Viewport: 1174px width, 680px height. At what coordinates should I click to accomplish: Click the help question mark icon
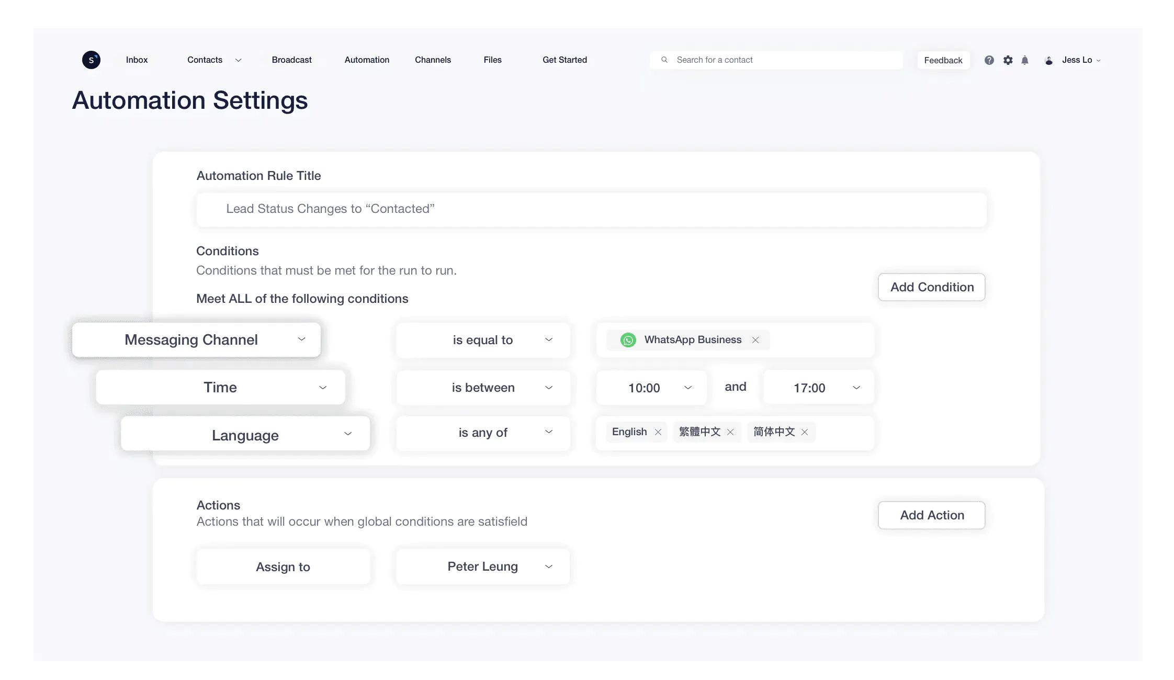point(989,60)
